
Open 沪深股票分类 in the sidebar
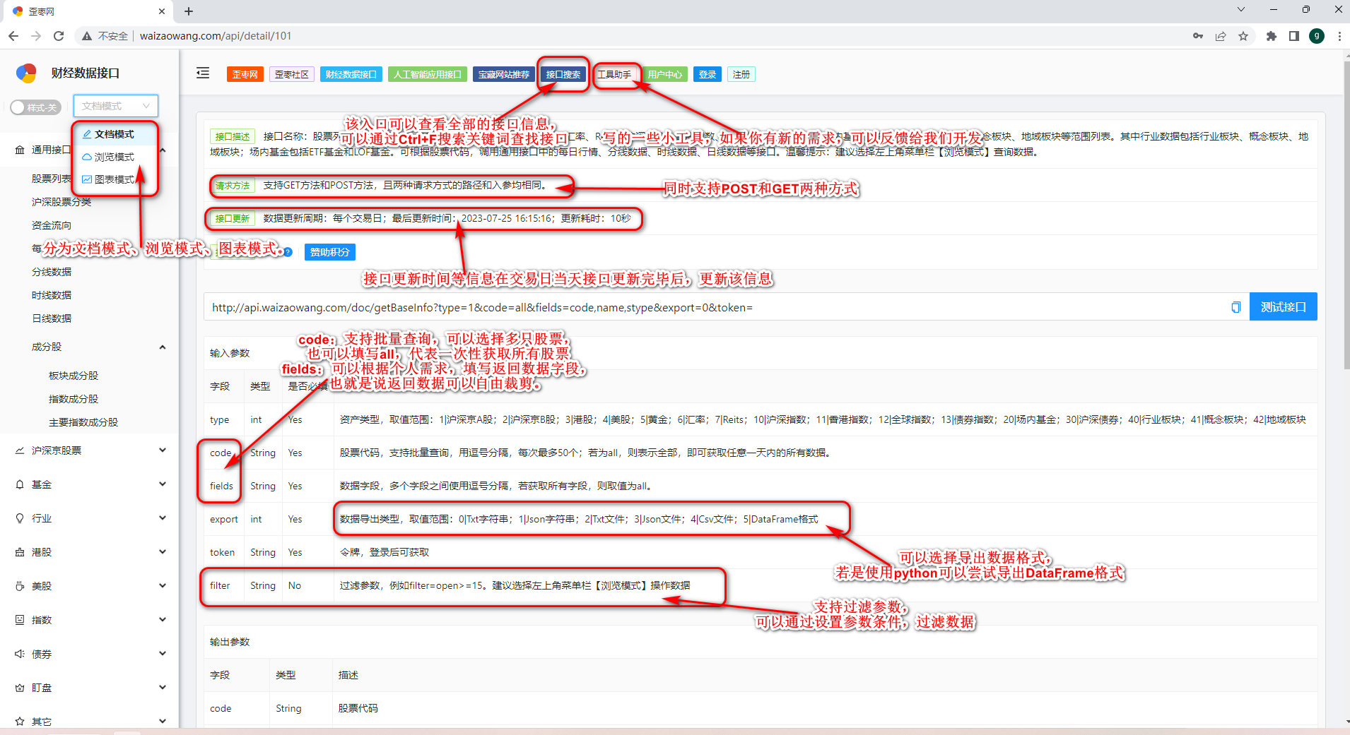click(x=61, y=202)
